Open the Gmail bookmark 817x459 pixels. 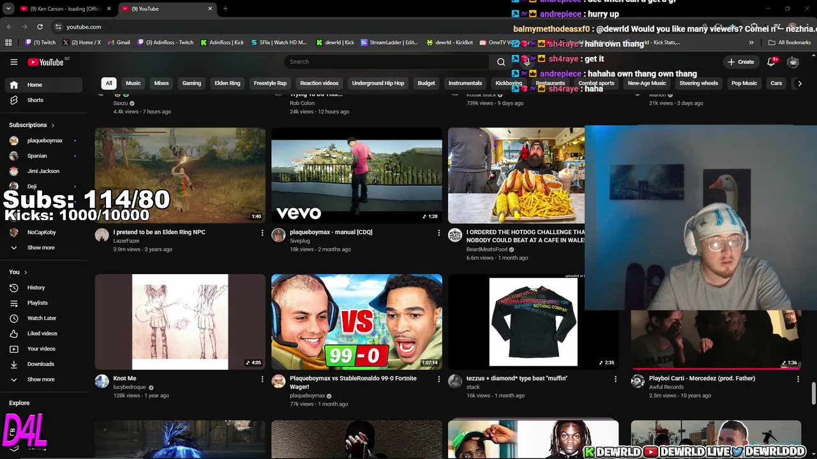[x=119, y=43]
